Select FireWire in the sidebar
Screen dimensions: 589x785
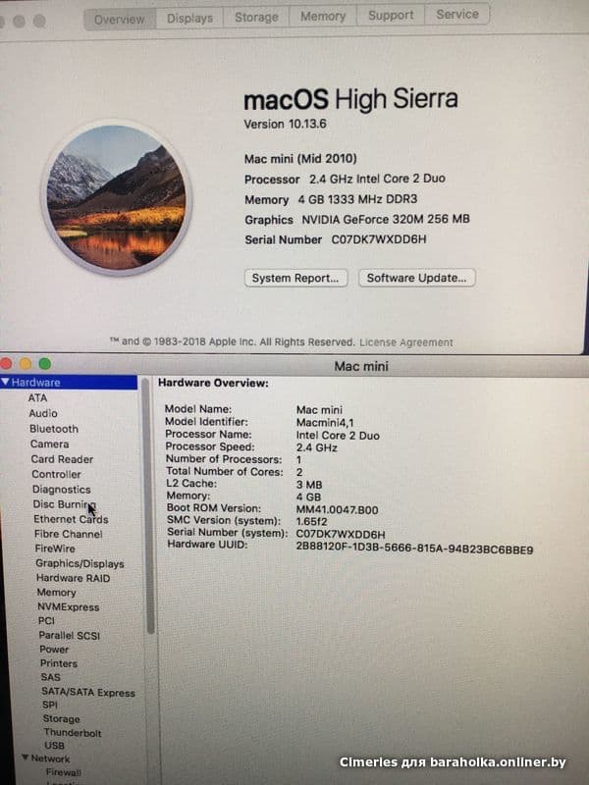tap(55, 549)
